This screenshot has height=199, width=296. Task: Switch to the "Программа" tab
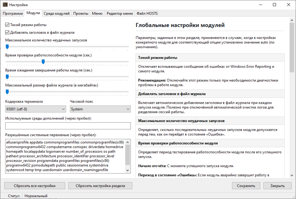pos(13,14)
